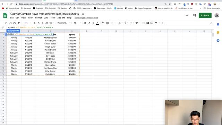Open the Tasks side panel icon
The width and height of the screenshot is (222, 125).
[218, 41]
